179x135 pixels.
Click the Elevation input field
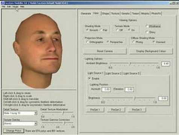(129, 89)
